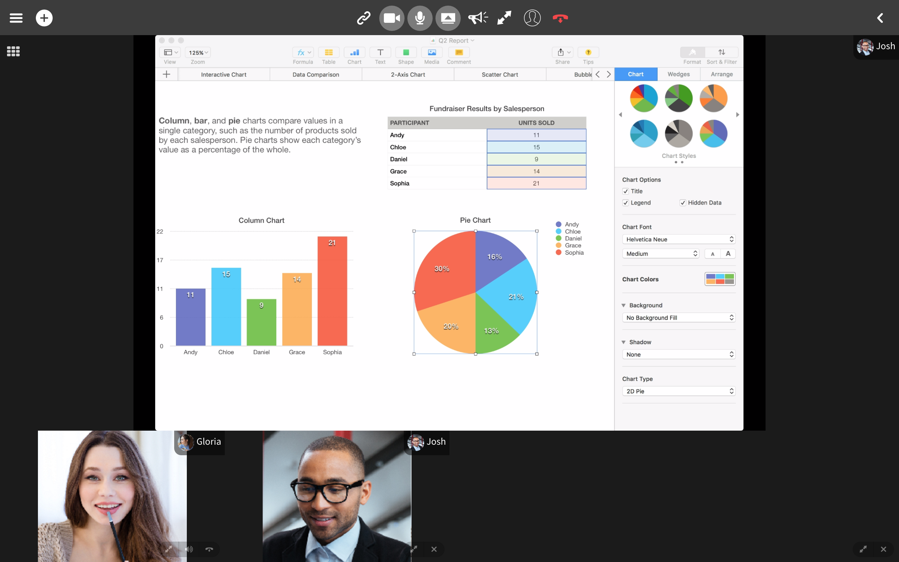Open the Scatter Chart sheet tab

(500, 74)
